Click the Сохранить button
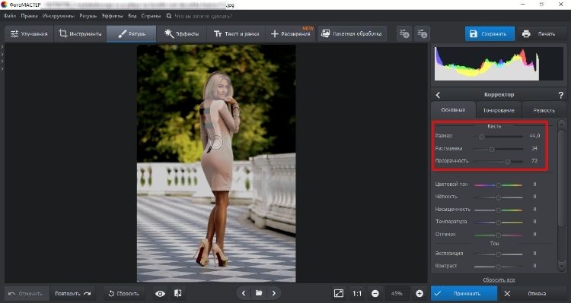Viewport: 571px width, 303px height. [x=490, y=33]
